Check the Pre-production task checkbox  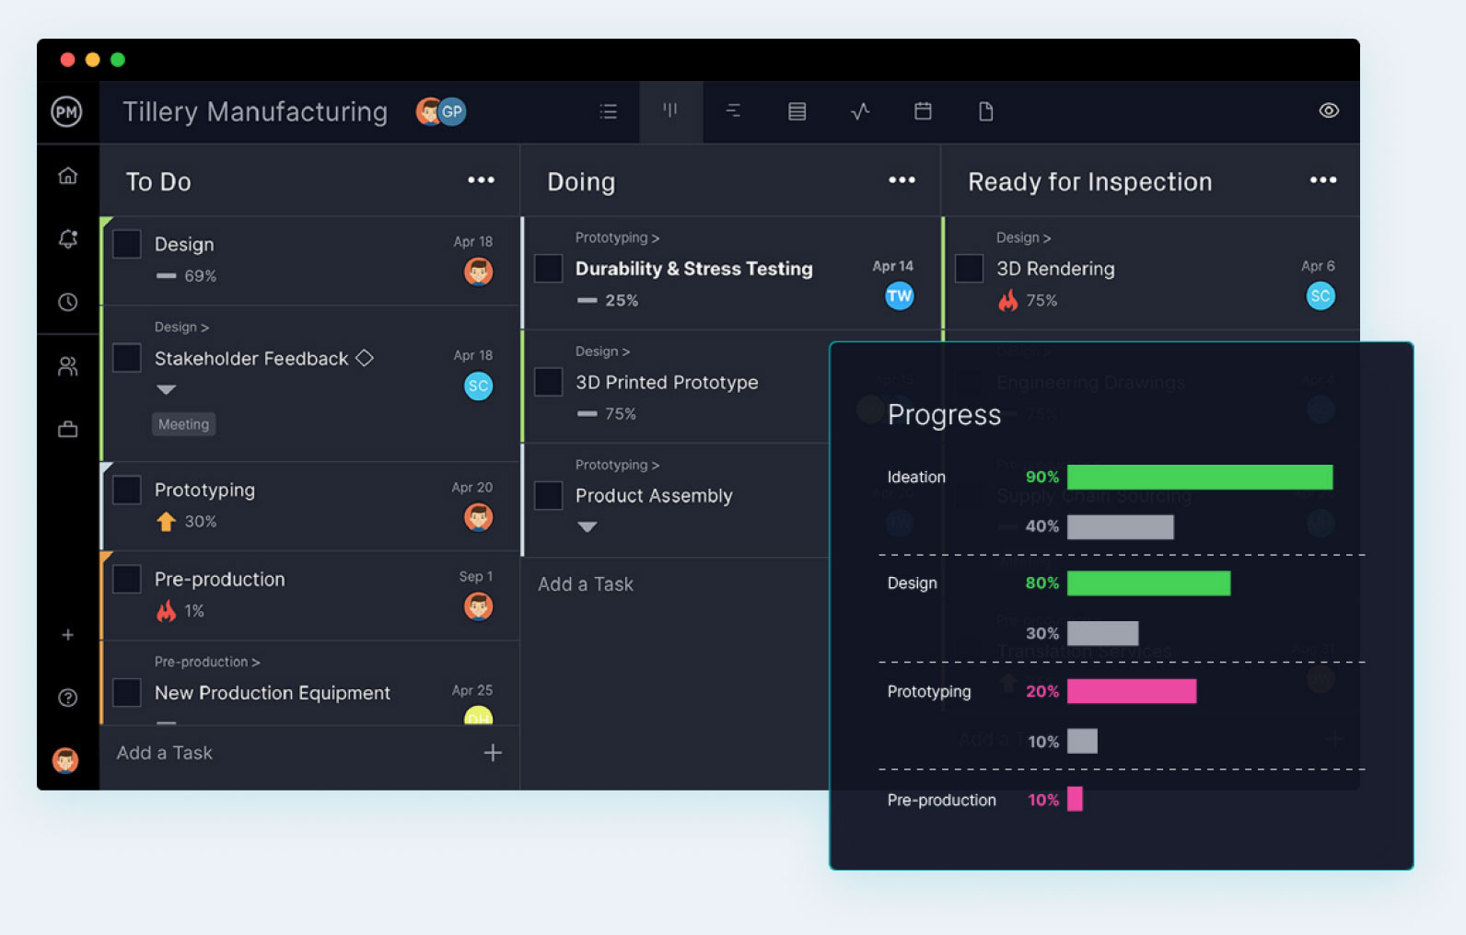click(126, 579)
